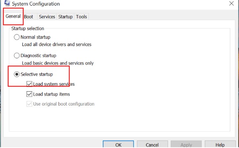This screenshot has height=148, width=239.
Task: Select the Tools tab
Action: (x=81, y=17)
